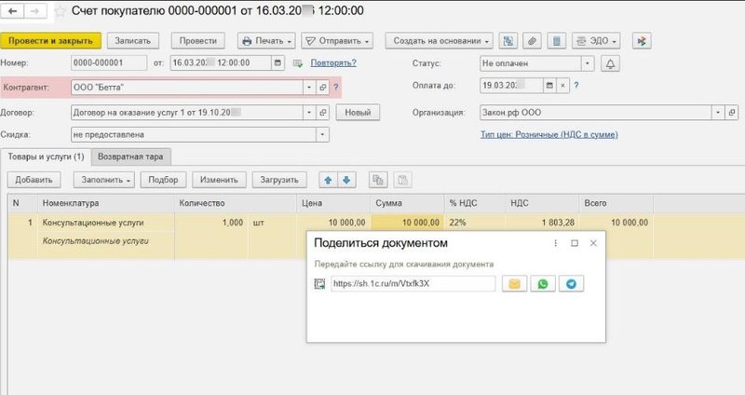This screenshot has width=745, height=395.
Task: Expand the Контрагент dropdown arrow
Action: (309, 88)
